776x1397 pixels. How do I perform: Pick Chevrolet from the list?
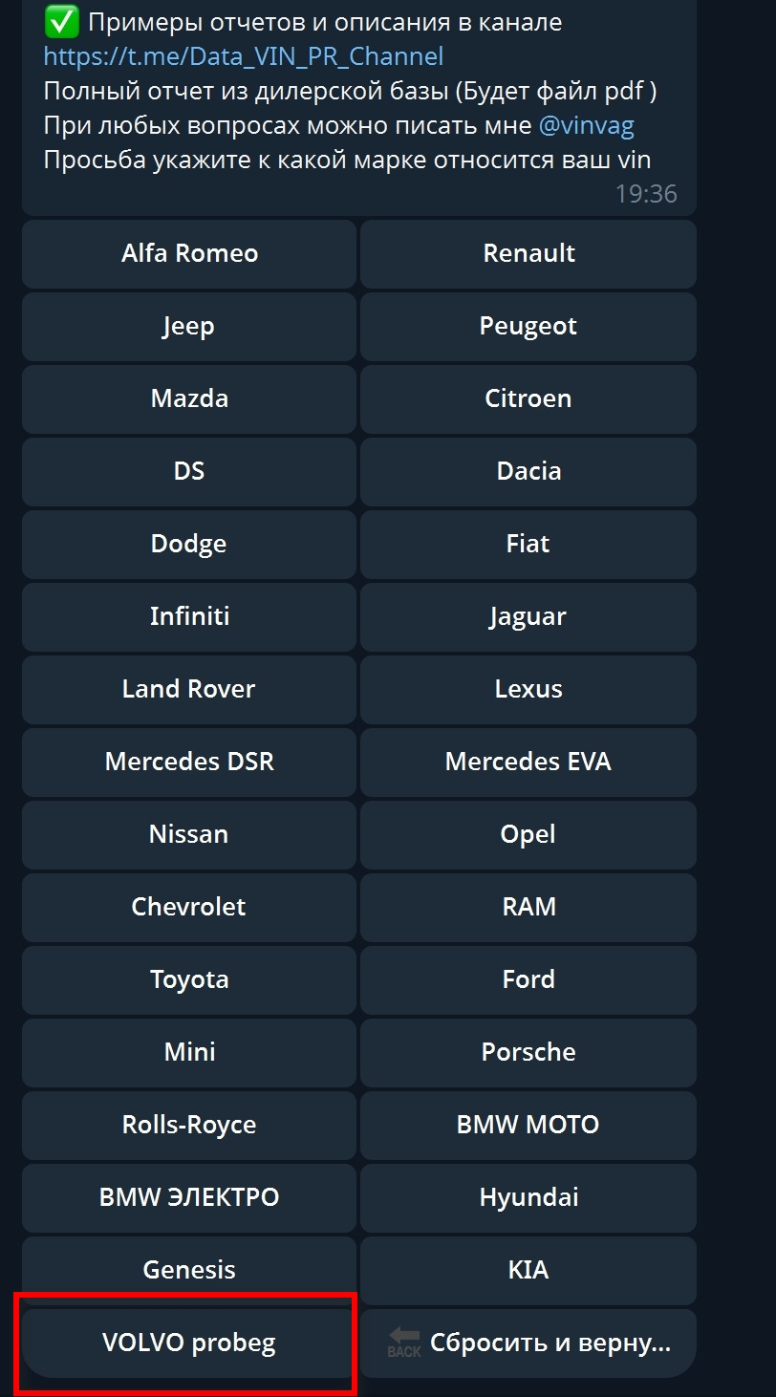(188, 907)
